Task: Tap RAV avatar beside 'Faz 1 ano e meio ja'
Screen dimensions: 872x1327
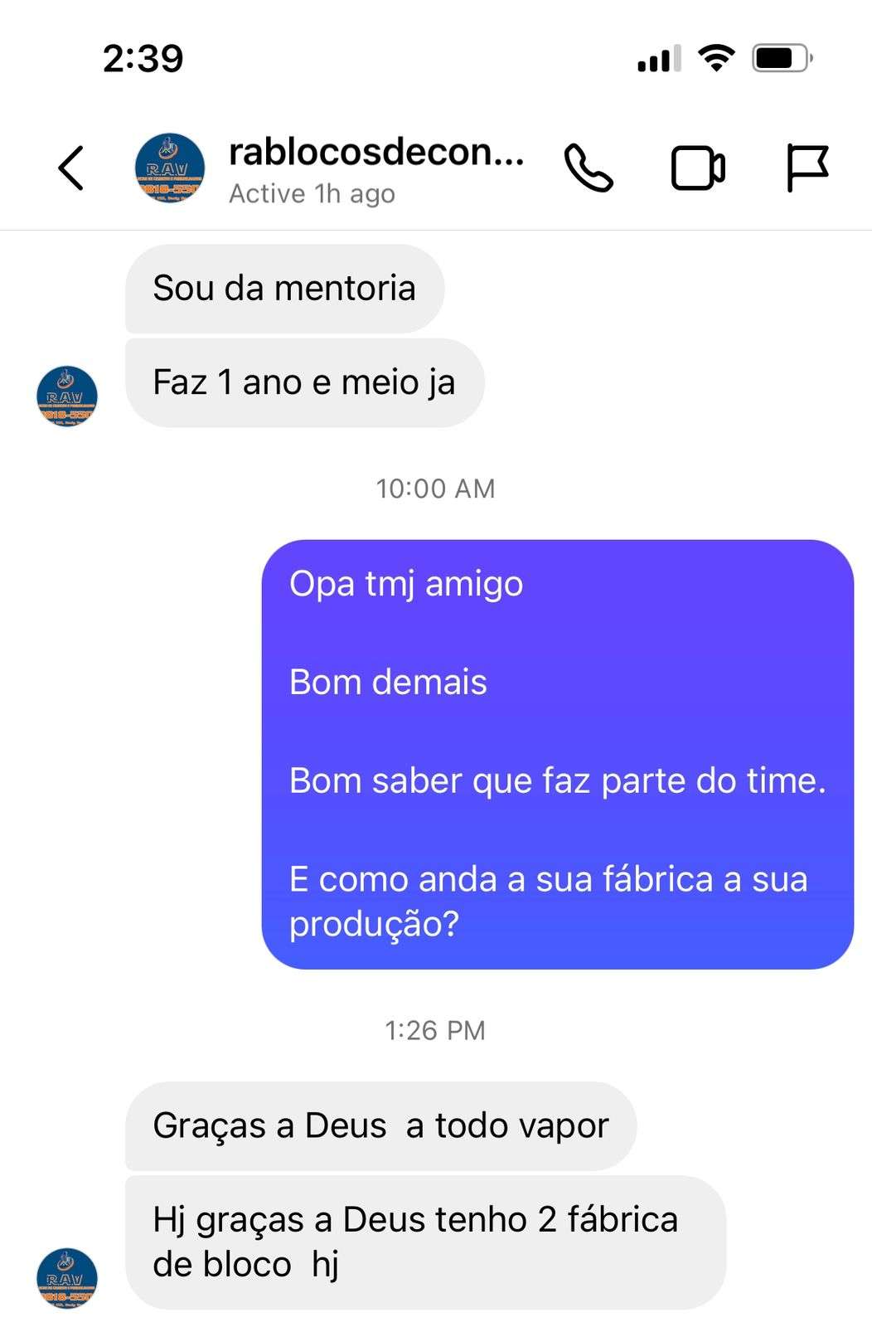Action: point(67,396)
